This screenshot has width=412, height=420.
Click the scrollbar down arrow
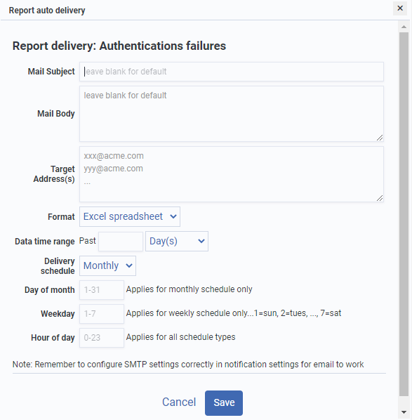[404, 412]
